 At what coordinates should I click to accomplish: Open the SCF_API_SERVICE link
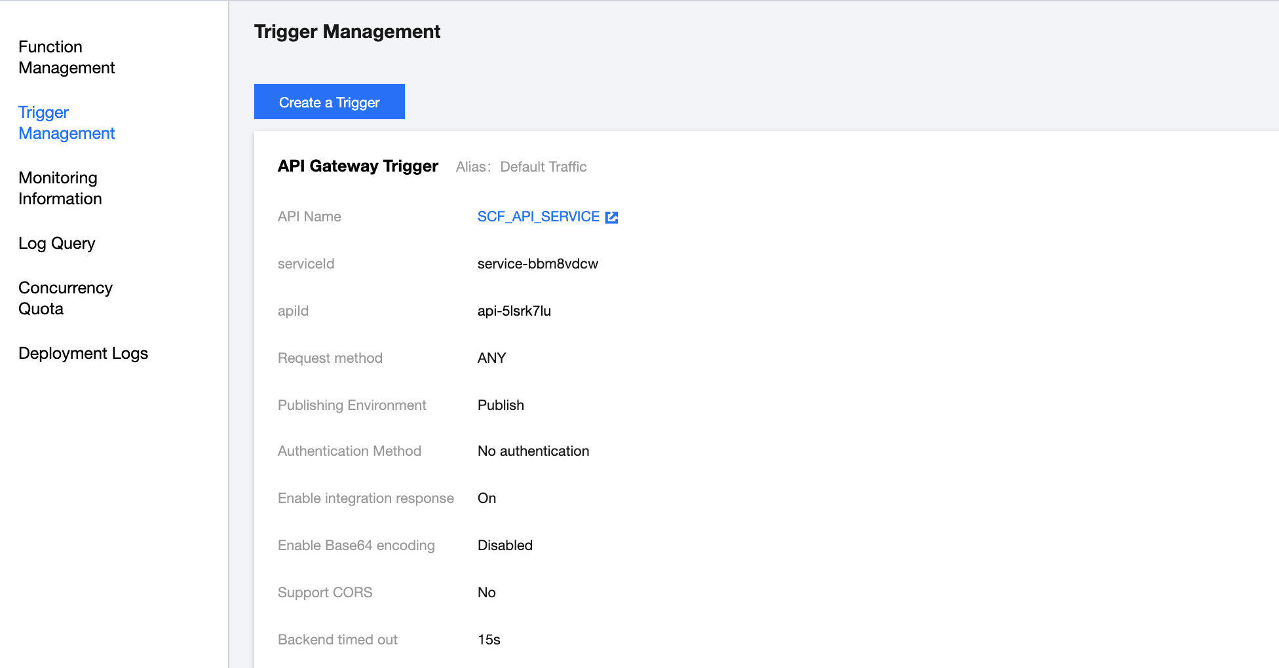point(538,217)
